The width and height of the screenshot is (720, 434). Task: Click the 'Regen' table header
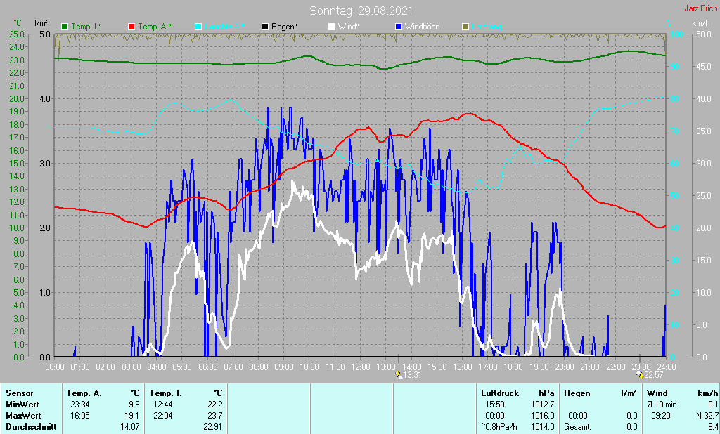577,394
